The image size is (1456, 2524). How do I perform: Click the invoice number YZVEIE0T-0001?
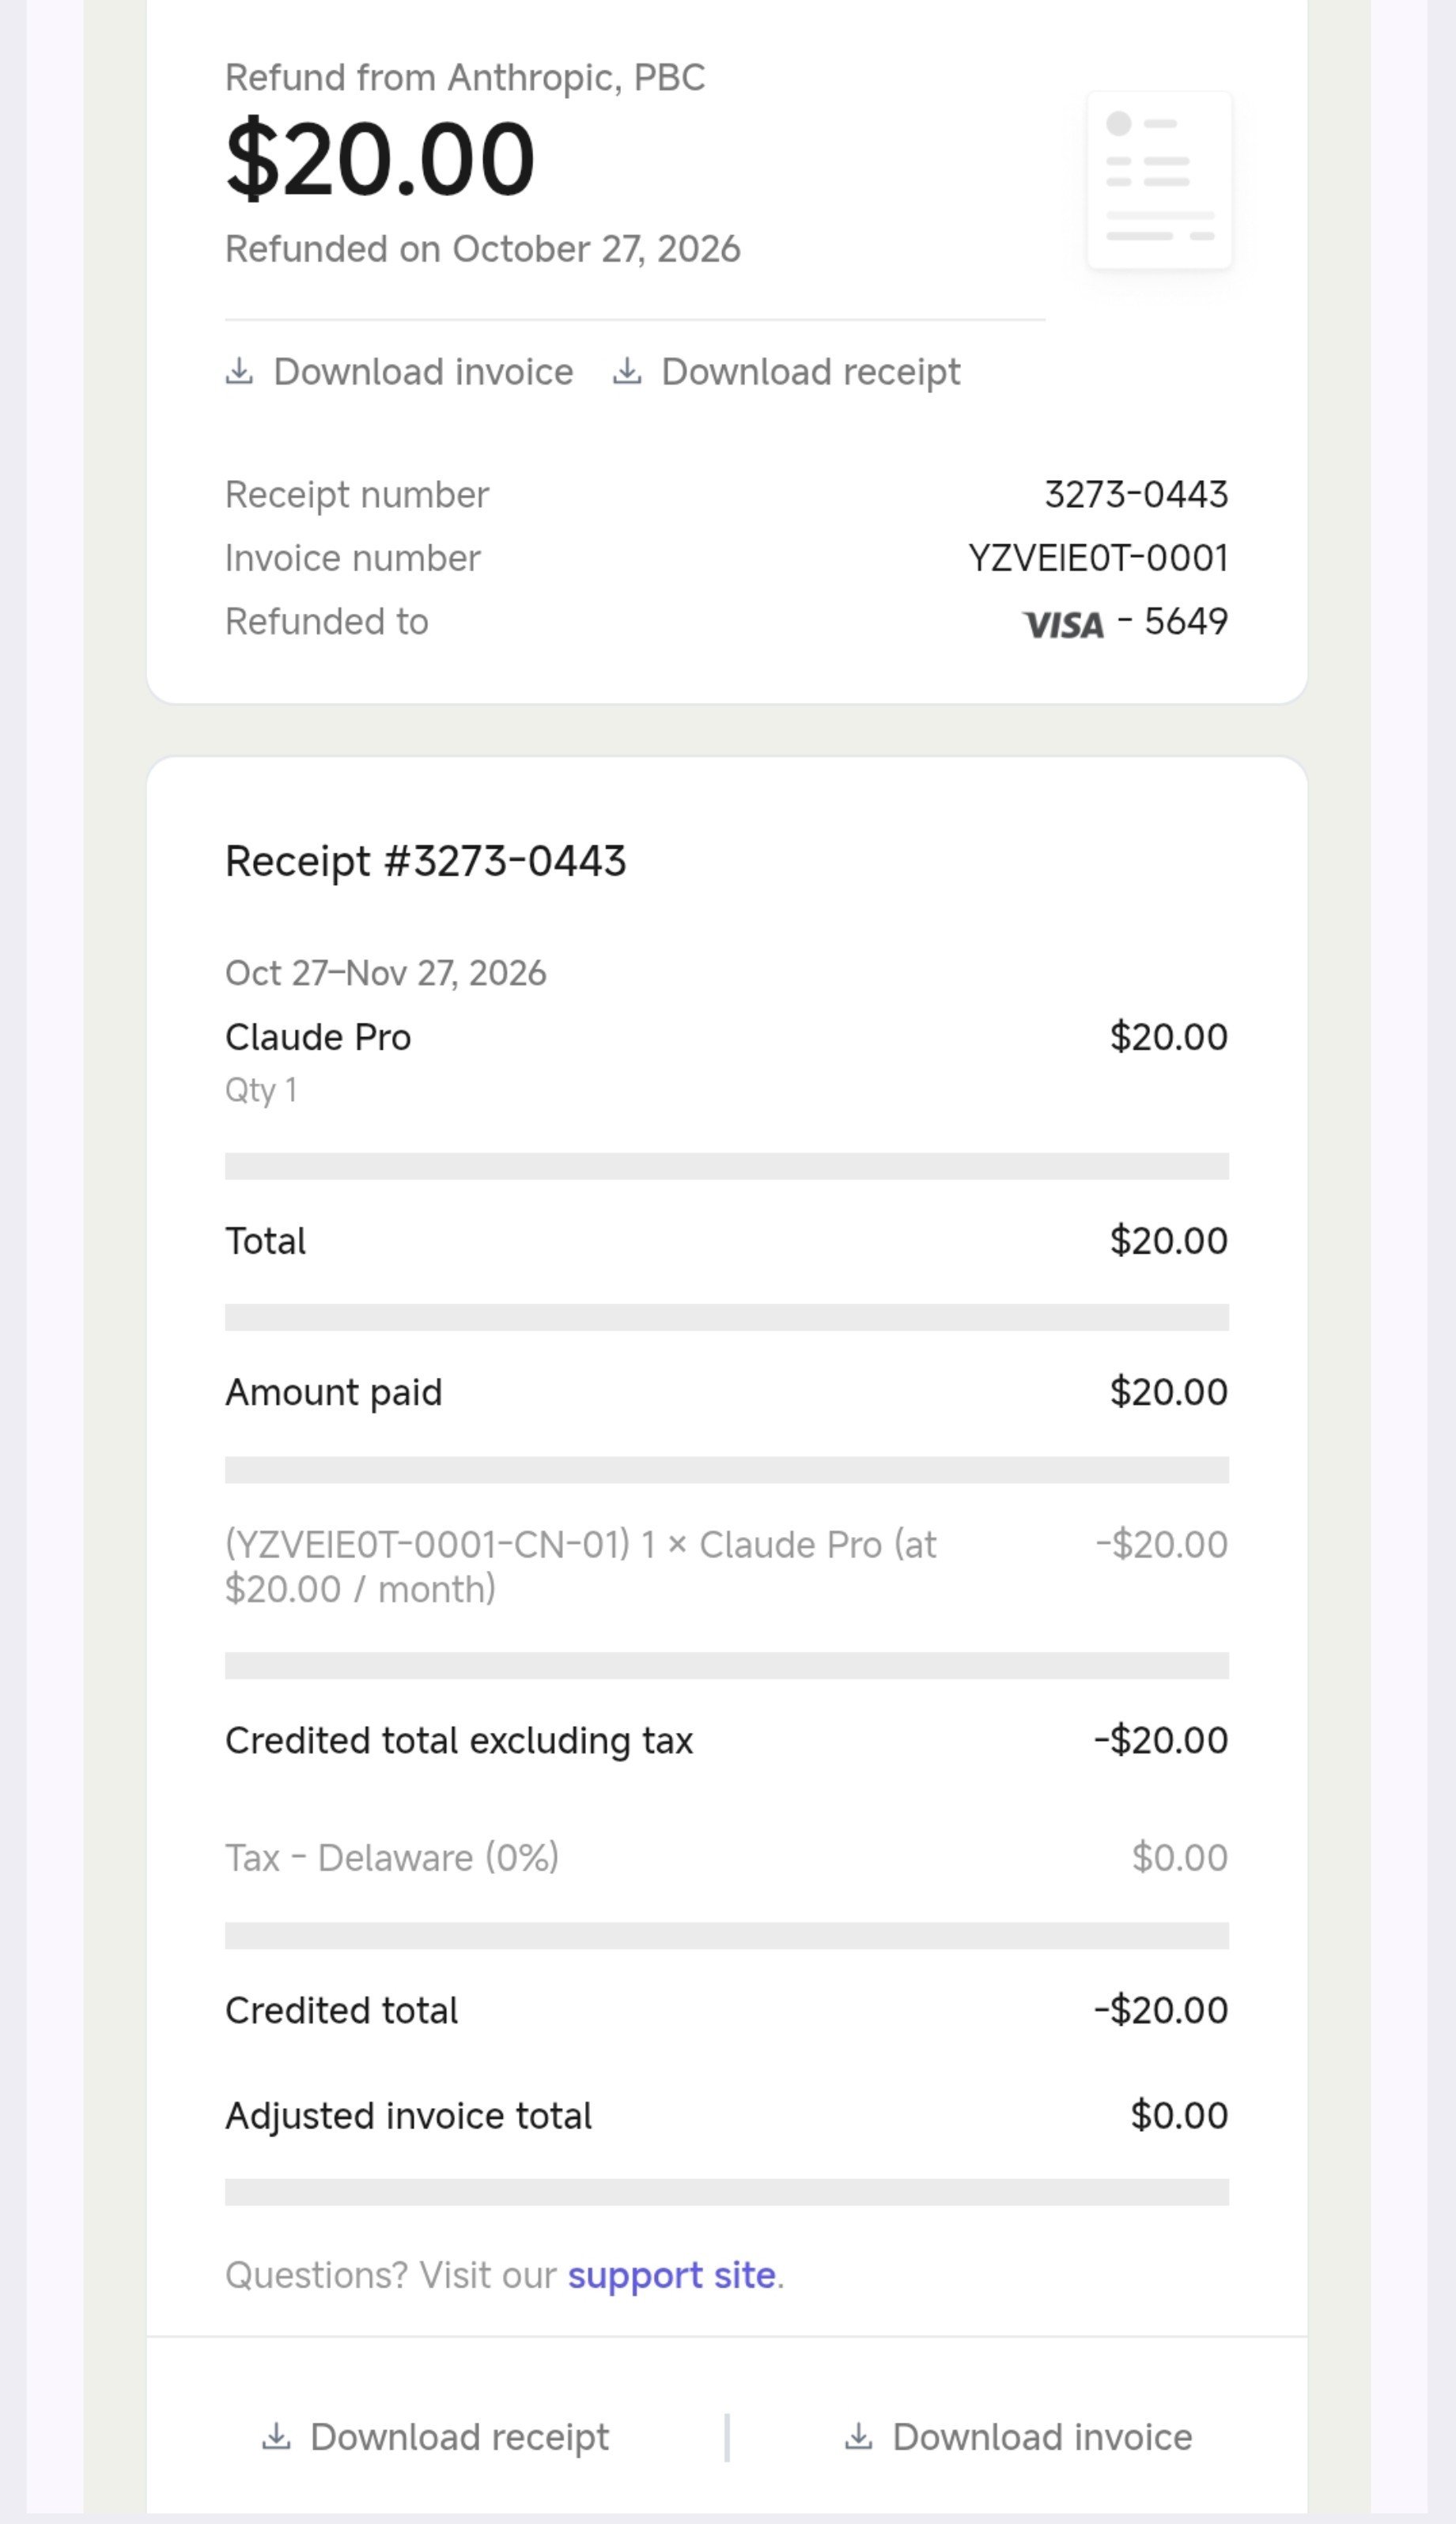(1098, 558)
